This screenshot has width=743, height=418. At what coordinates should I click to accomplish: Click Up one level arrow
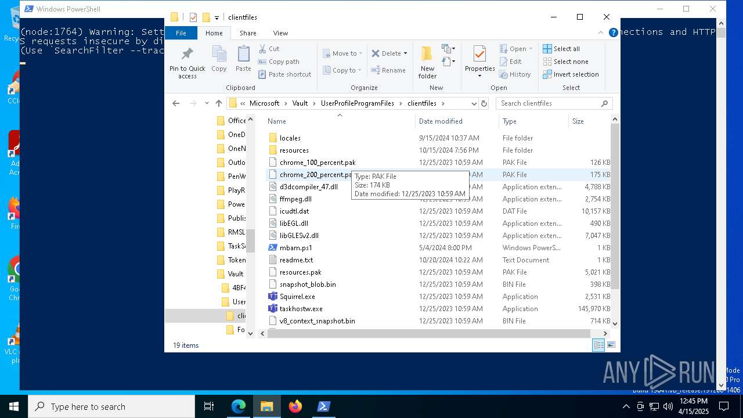pyautogui.click(x=219, y=103)
